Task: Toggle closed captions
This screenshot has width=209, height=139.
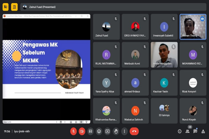Action: click(90, 131)
